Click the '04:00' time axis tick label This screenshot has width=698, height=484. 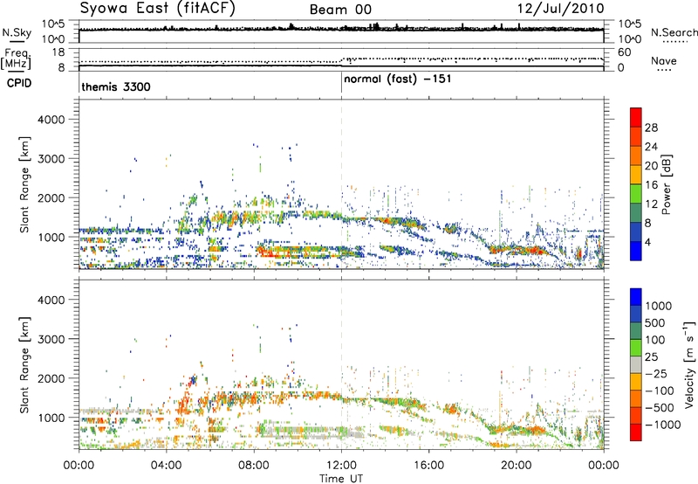click(x=166, y=466)
